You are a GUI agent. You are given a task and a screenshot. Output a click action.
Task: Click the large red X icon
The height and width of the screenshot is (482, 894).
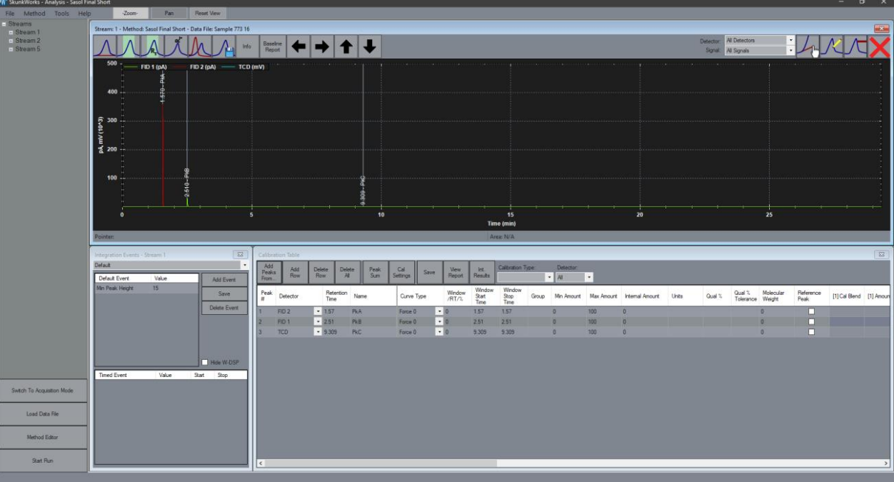click(x=880, y=46)
